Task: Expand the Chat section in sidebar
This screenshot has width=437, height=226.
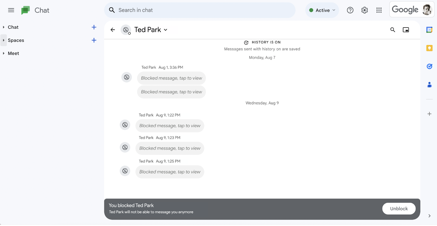Action: click(4, 27)
